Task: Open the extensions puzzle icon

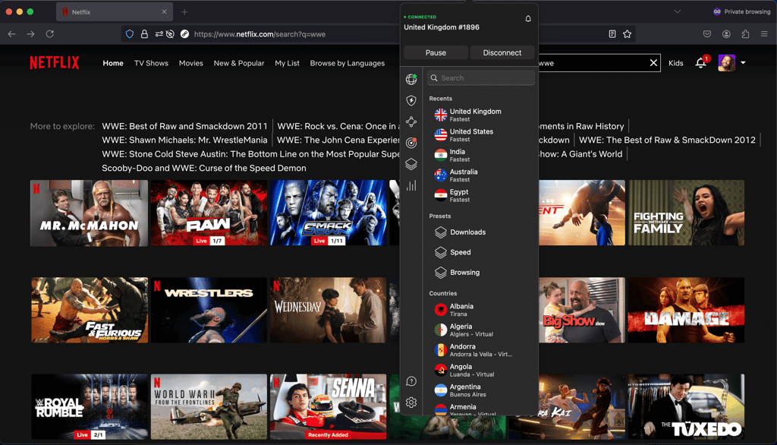Action: point(745,33)
